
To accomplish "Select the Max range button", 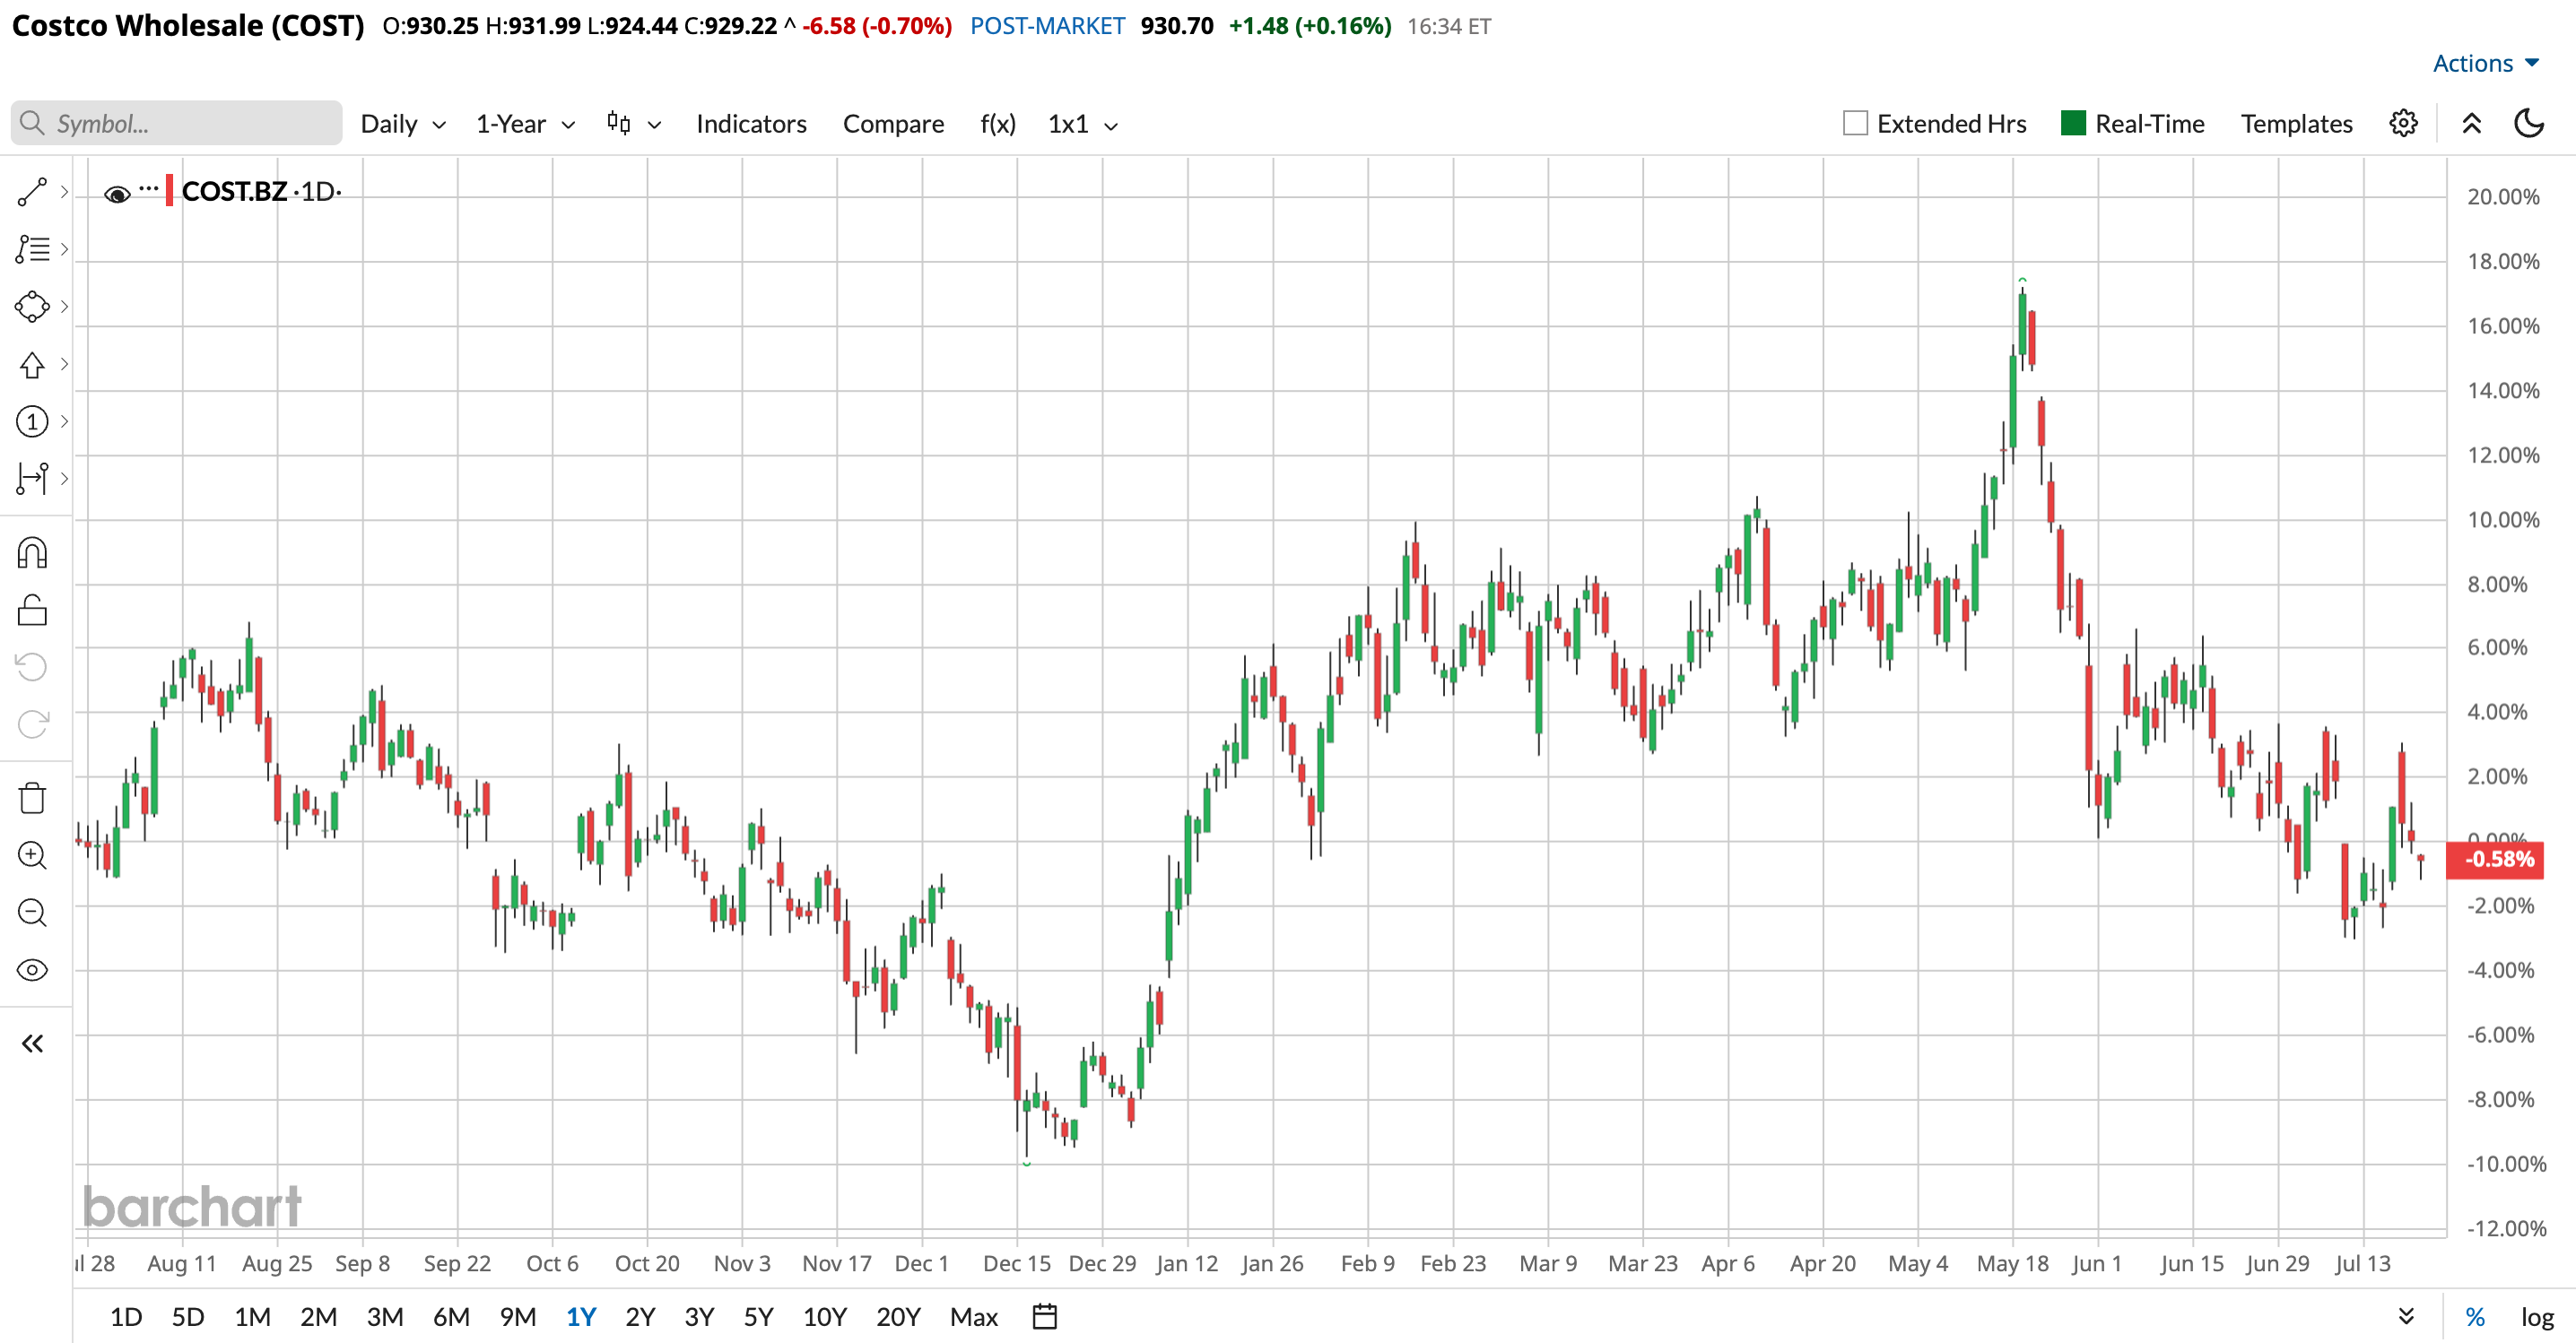I will coord(973,1317).
